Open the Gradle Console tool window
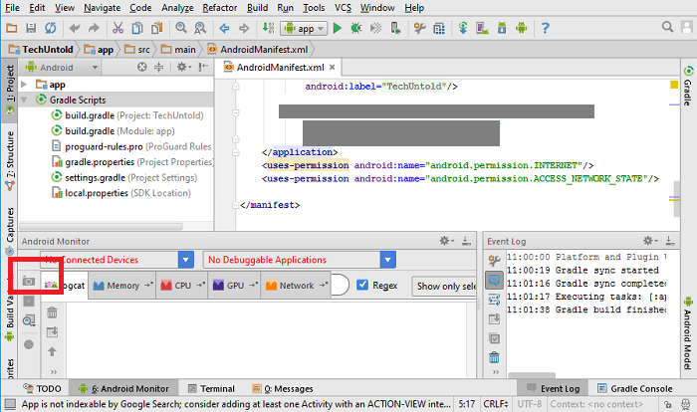Screen dimensions: 697x412 [x=635, y=388]
